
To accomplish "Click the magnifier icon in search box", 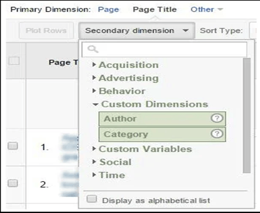I will [93, 49].
